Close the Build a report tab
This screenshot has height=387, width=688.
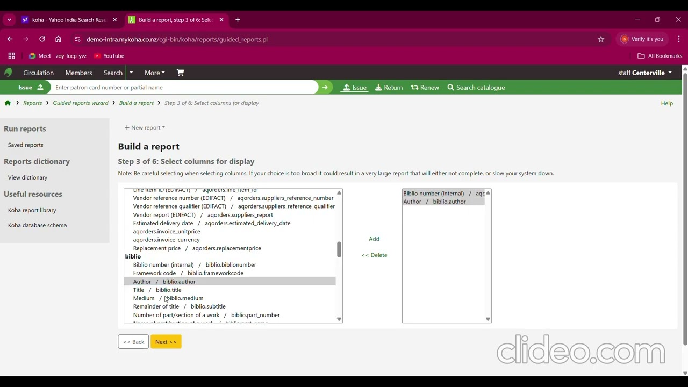[221, 20]
